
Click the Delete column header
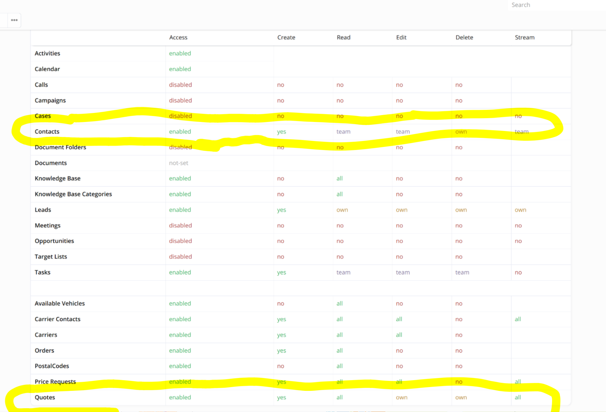(x=464, y=37)
